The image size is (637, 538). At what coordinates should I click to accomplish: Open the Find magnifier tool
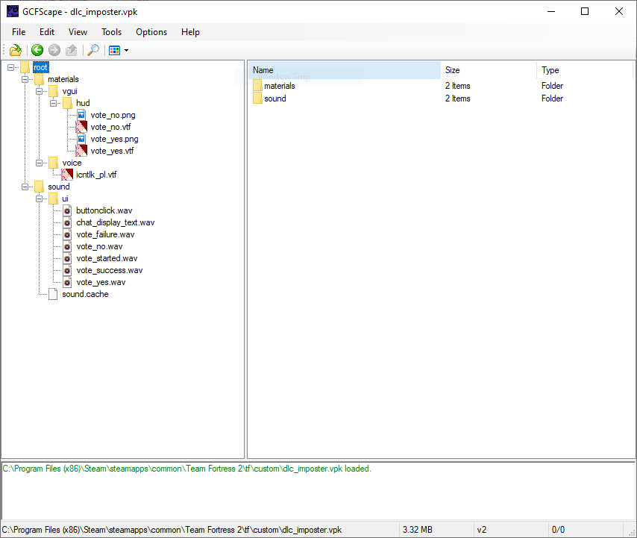point(93,50)
